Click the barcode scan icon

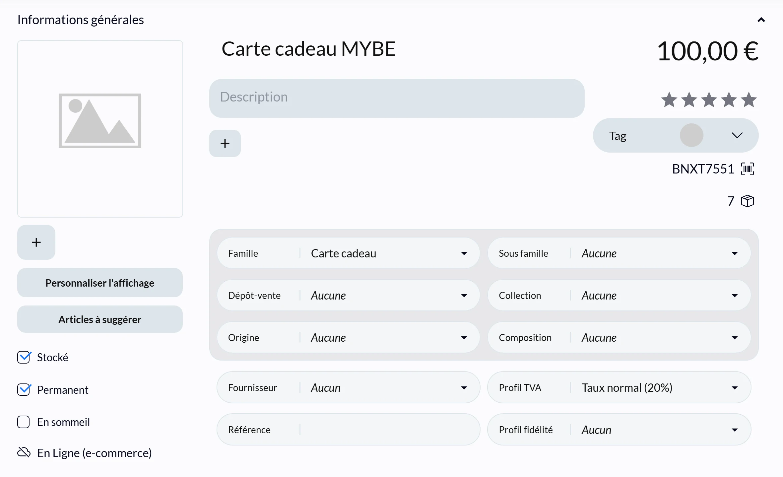pos(748,169)
